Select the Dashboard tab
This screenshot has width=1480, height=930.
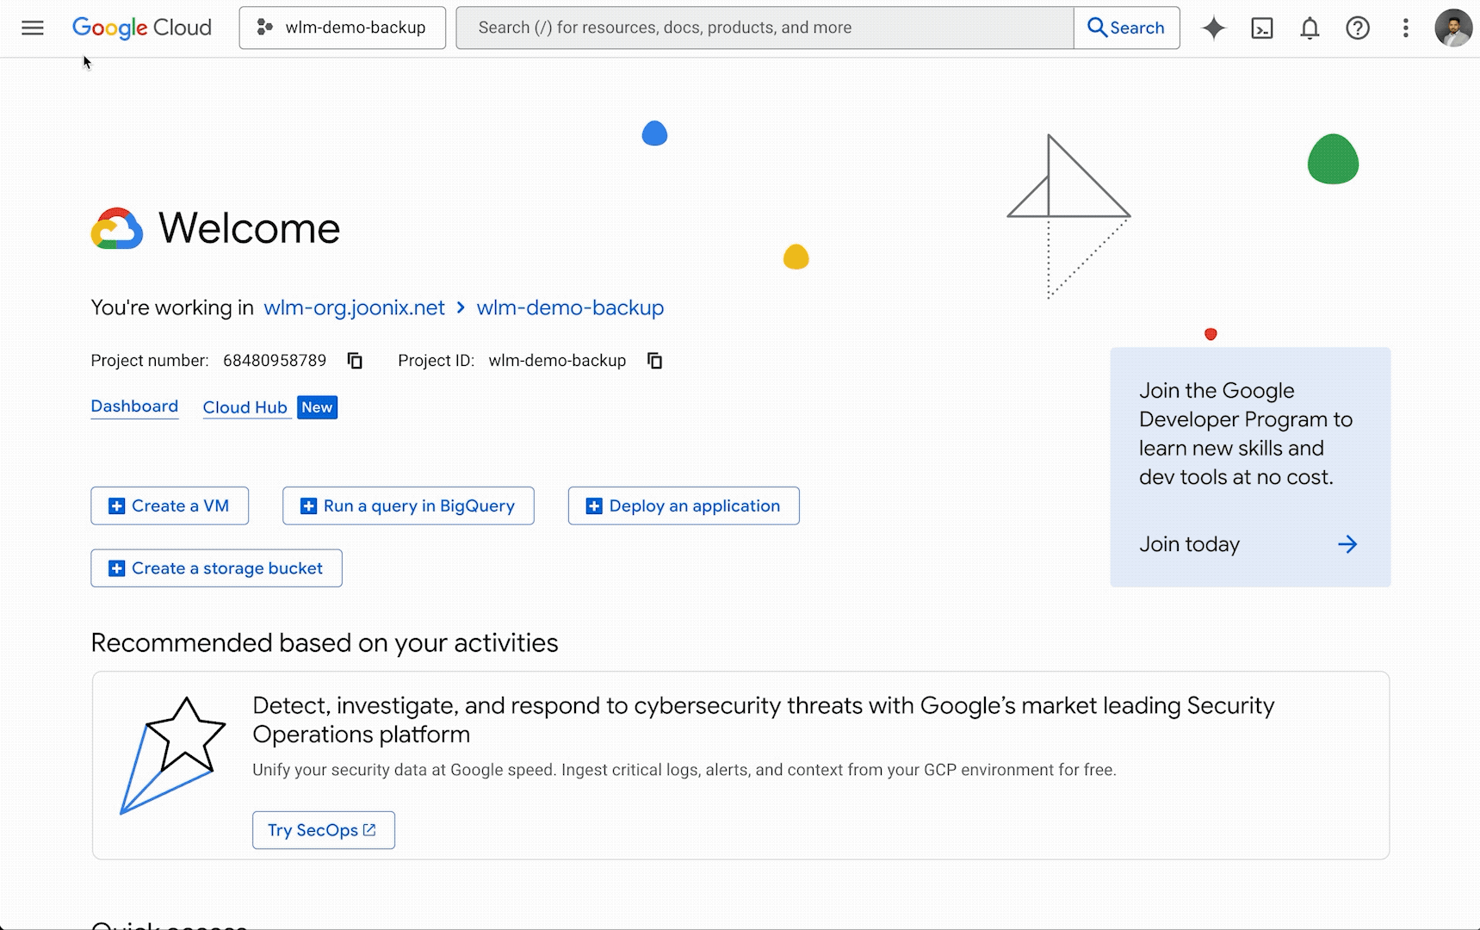(134, 406)
